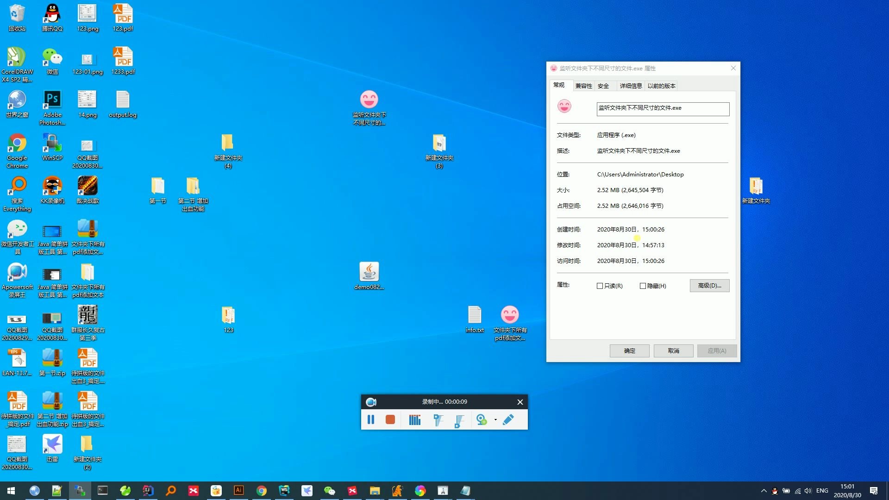Check the 隐藏(H) hidden checkbox

pos(643,286)
